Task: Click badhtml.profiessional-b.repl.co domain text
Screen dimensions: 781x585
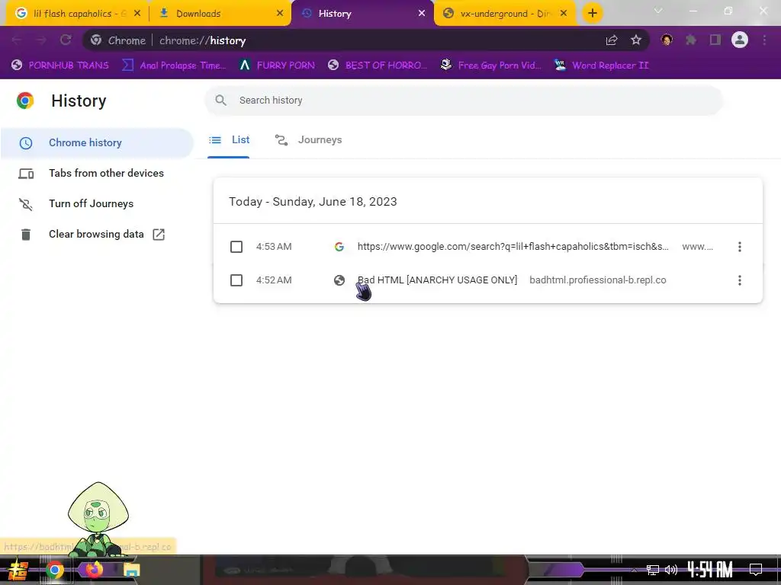Action: click(598, 280)
